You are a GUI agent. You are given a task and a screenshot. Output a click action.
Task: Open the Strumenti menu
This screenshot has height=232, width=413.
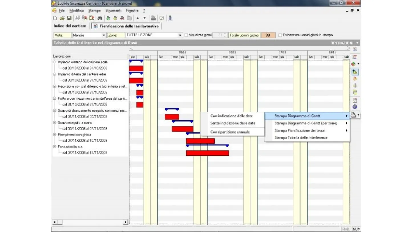pyautogui.click(x=113, y=11)
